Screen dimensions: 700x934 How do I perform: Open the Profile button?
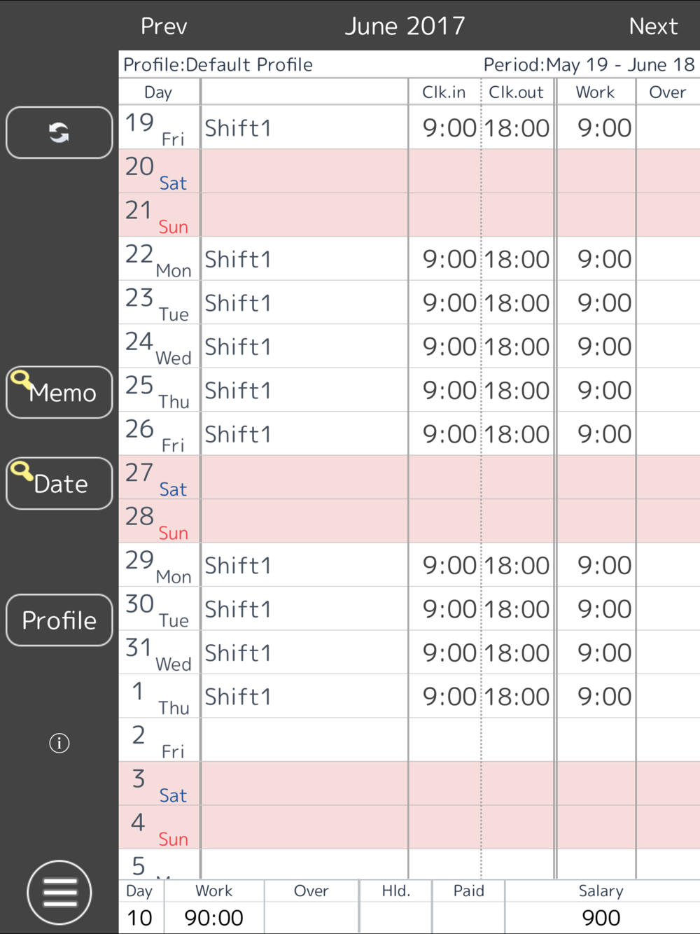pos(59,620)
